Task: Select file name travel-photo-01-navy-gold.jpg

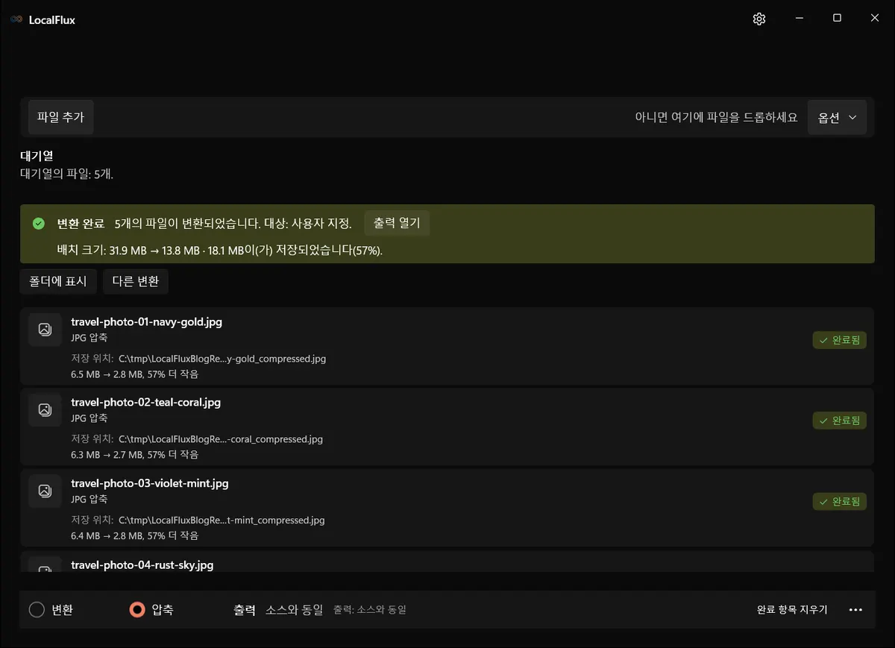Action: pos(146,322)
